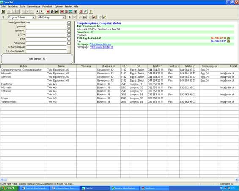Click the red phone dial icon left of the paperclip
239x191 pixels.
pos(81,11)
